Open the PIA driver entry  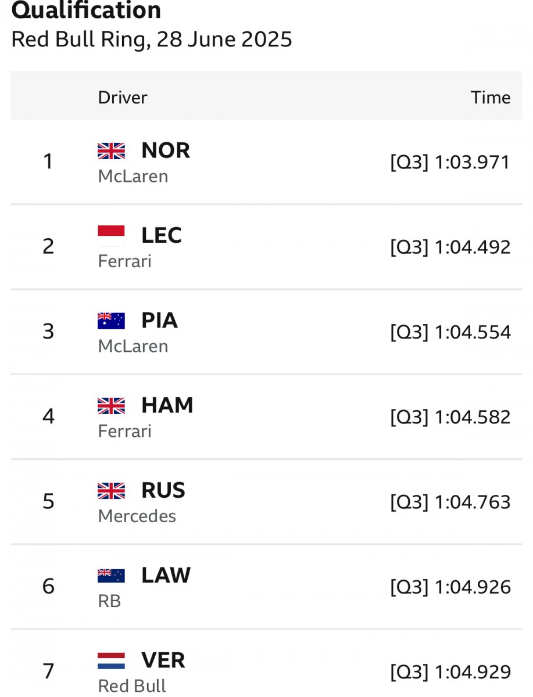click(x=159, y=321)
